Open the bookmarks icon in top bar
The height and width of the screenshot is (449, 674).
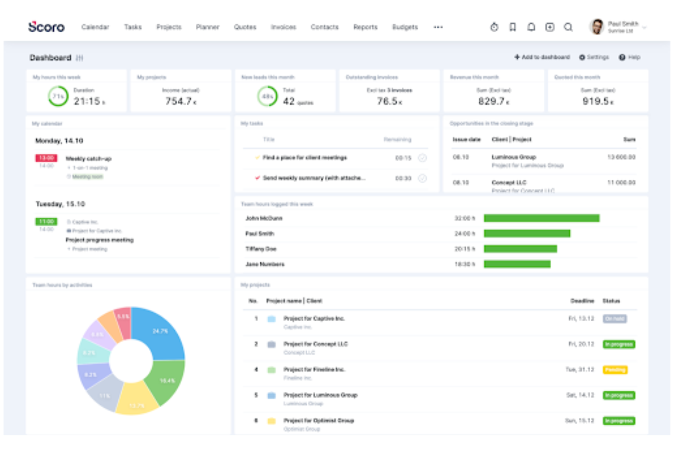(513, 27)
